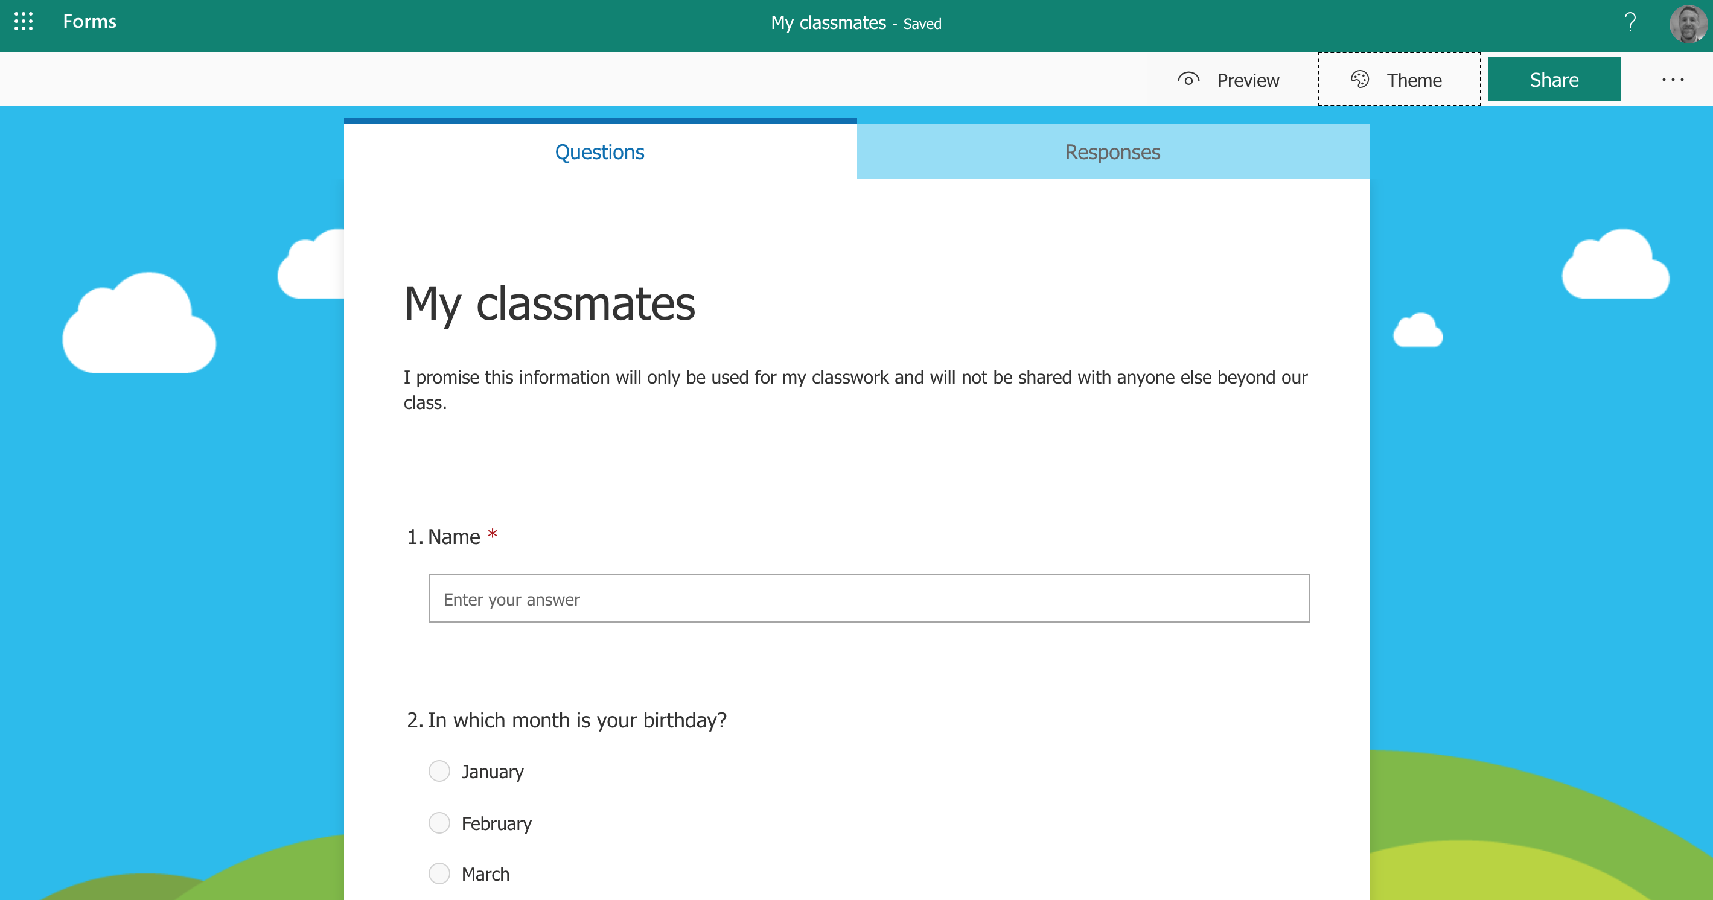Switch to the Responses tab

tap(1113, 151)
